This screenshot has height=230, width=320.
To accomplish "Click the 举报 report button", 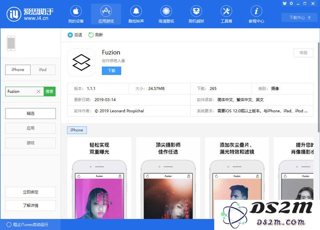I will [x=303, y=53].
